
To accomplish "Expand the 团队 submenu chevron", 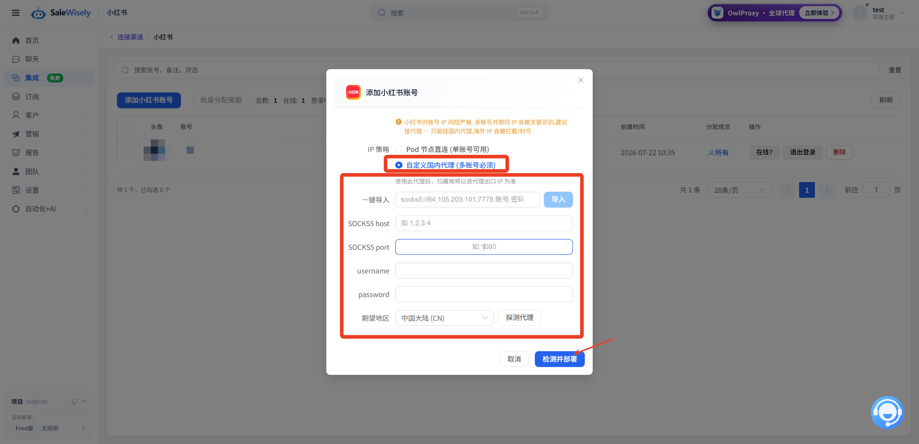I will click(87, 172).
